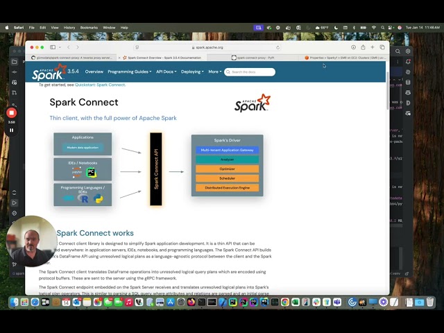Open the Project folder panel in PyCharm

coord(14,62)
